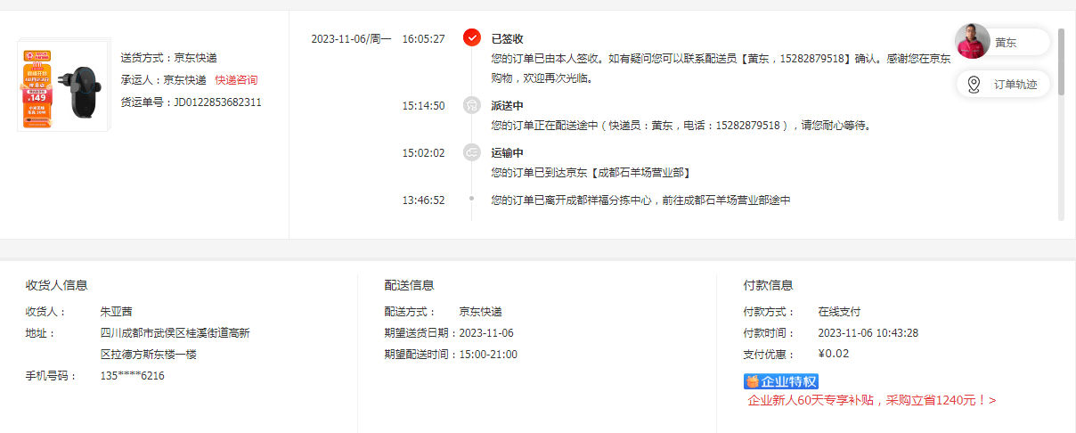Image resolution: width=1076 pixels, height=433 pixels.
Task: Click the 运输中 status heading
Action: click(507, 153)
